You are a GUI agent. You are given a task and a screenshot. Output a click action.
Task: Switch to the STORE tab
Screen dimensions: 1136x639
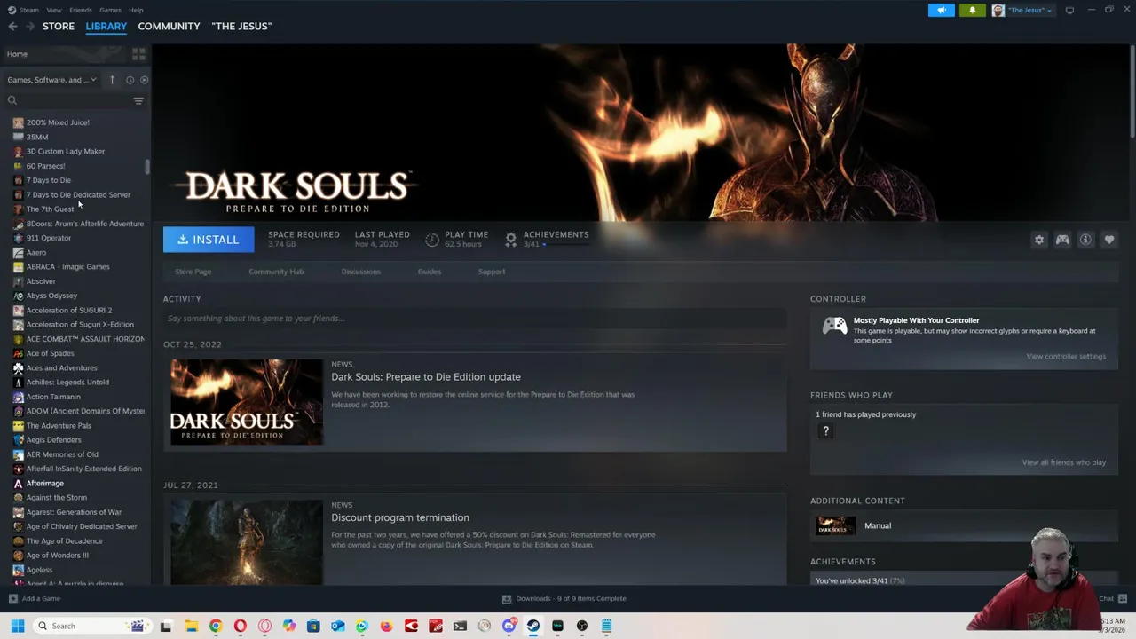coord(59,27)
